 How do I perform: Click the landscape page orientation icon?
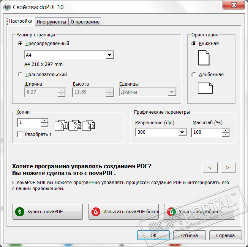click(x=205, y=88)
